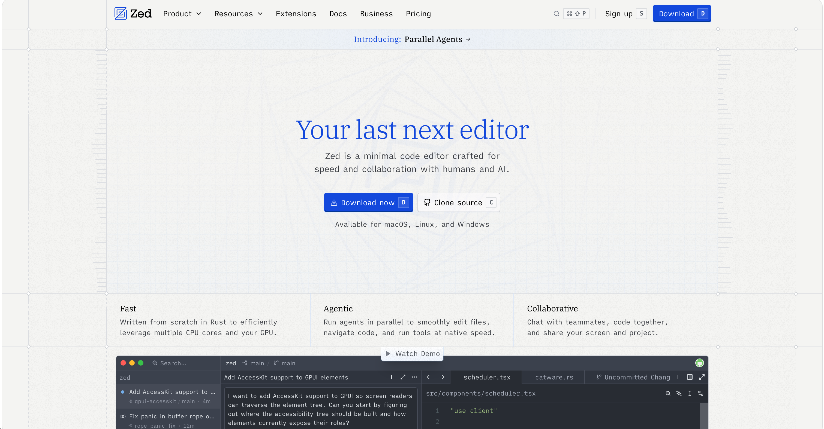Click the agent prompt message box

[320, 409]
